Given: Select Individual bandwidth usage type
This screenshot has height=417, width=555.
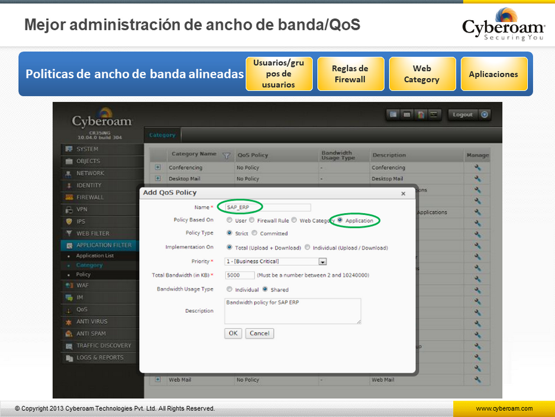Looking at the screenshot, I should (230, 290).
